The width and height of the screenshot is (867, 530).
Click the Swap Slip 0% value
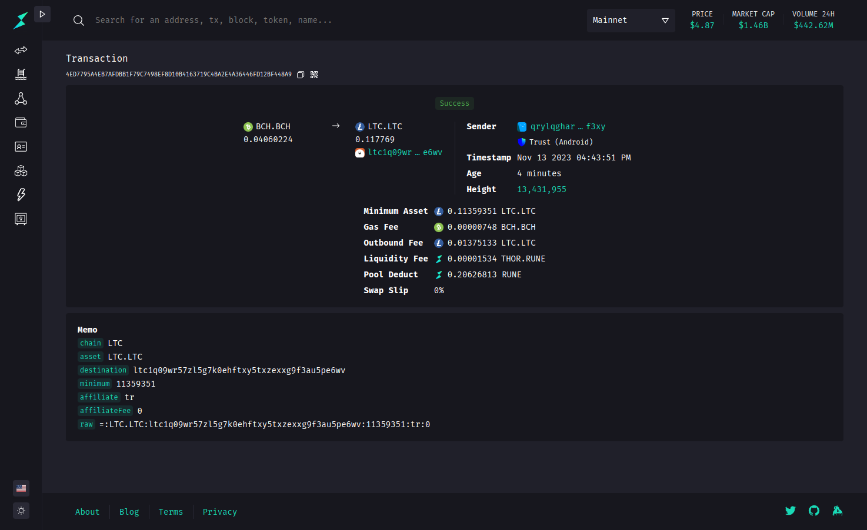439,290
